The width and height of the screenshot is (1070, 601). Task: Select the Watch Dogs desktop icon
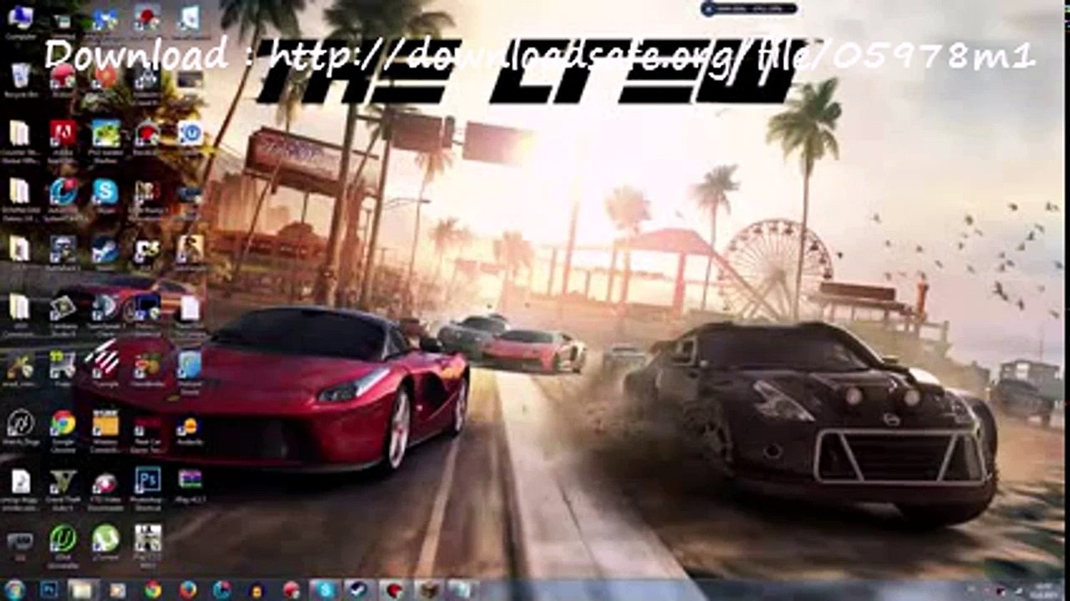(x=19, y=427)
